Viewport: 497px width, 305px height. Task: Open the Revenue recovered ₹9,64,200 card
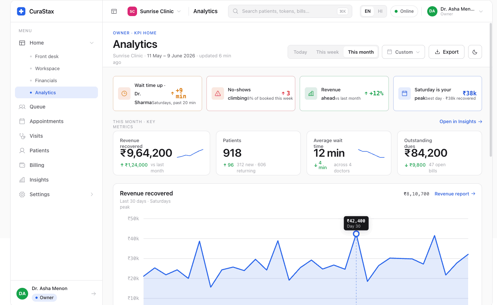(x=162, y=153)
